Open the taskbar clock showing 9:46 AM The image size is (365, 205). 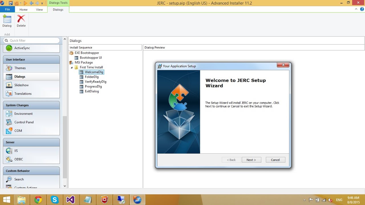pos(354,200)
